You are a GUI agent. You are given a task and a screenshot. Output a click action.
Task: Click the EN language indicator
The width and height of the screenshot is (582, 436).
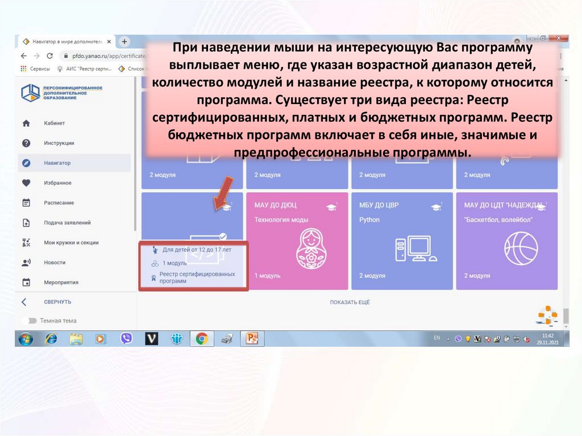click(437, 338)
